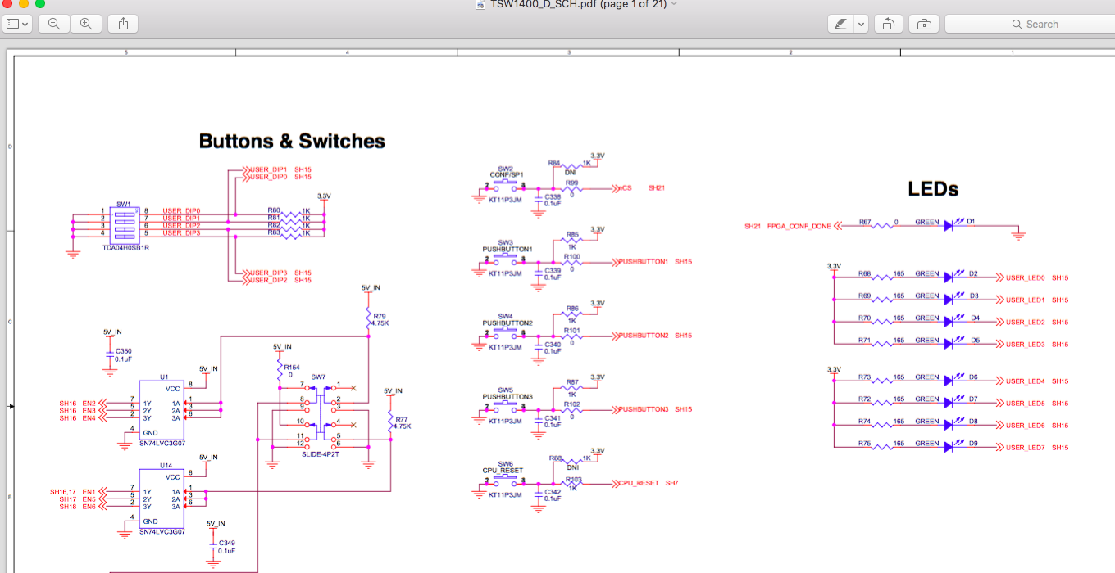Image resolution: width=1115 pixels, height=573 pixels.
Task: Click the PUSHBUTTON2 net label
Action: tap(644, 336)
